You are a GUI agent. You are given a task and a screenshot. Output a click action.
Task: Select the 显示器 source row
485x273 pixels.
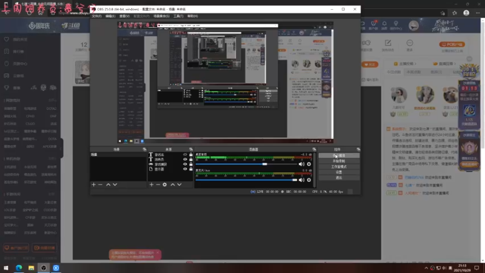(171, 169)
